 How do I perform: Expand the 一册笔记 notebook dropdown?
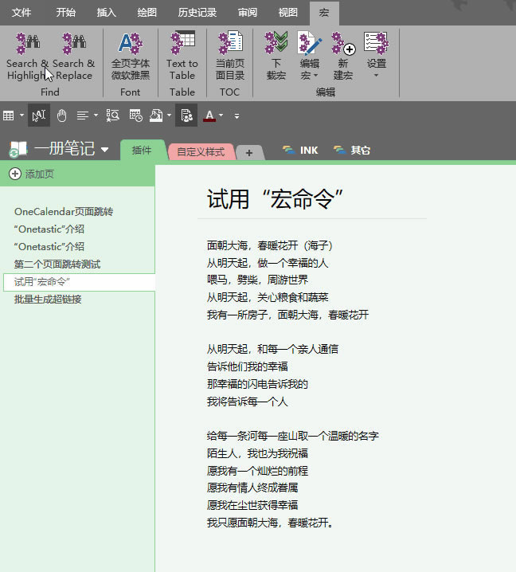tap(104, 150)
